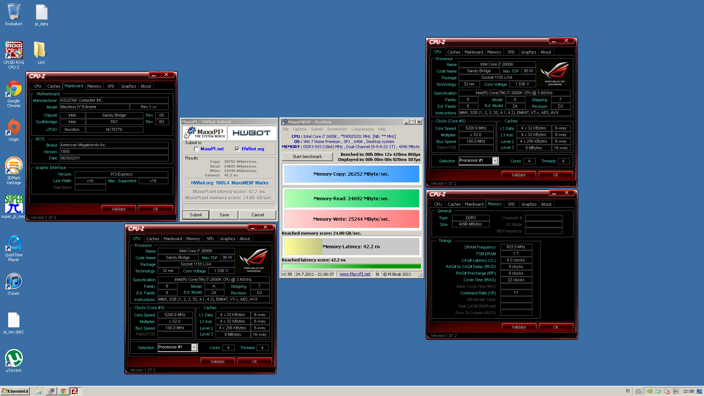
Task: Click Validate in top-right CPU-Z window
Action: (x=518, y=175)
